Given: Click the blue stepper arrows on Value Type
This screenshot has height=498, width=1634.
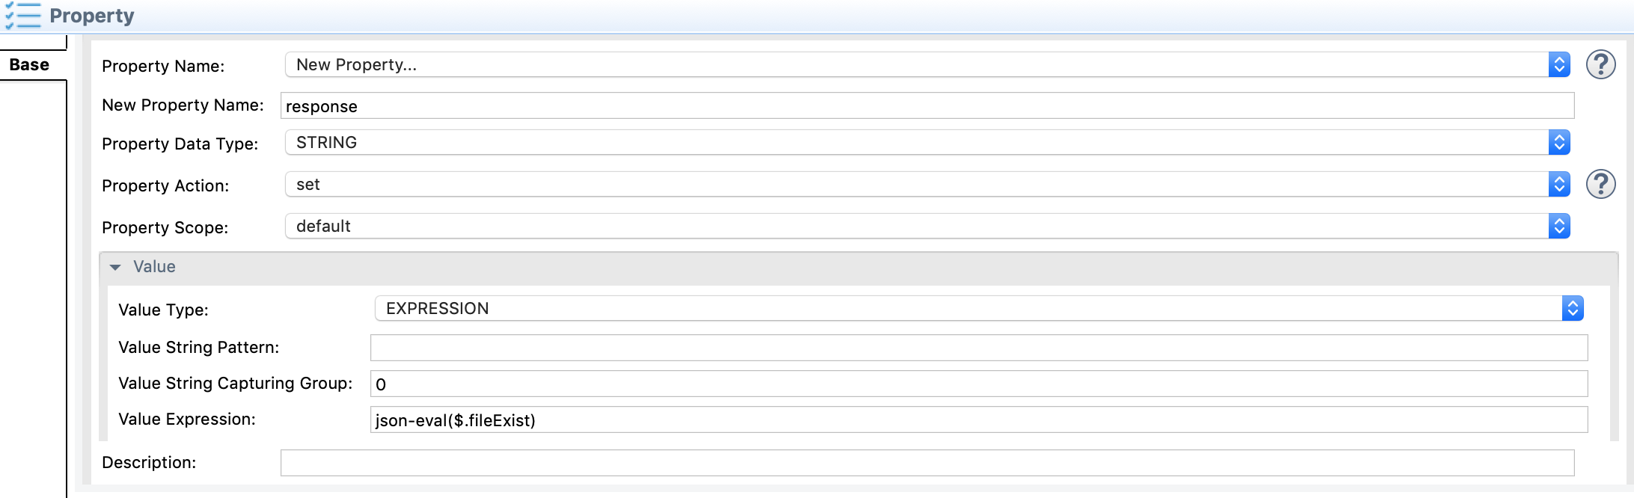Looking at the screenshot, I should [1573, 309].
